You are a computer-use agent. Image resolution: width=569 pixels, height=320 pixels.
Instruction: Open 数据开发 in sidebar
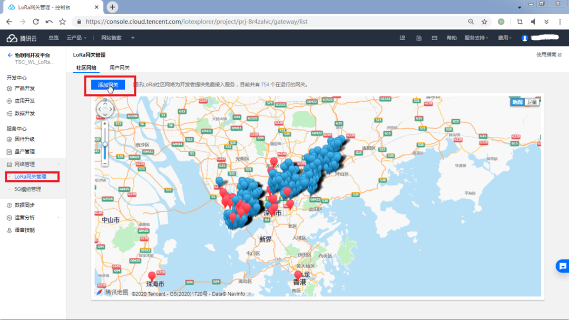pyautogui.click(x=25, y=113)
